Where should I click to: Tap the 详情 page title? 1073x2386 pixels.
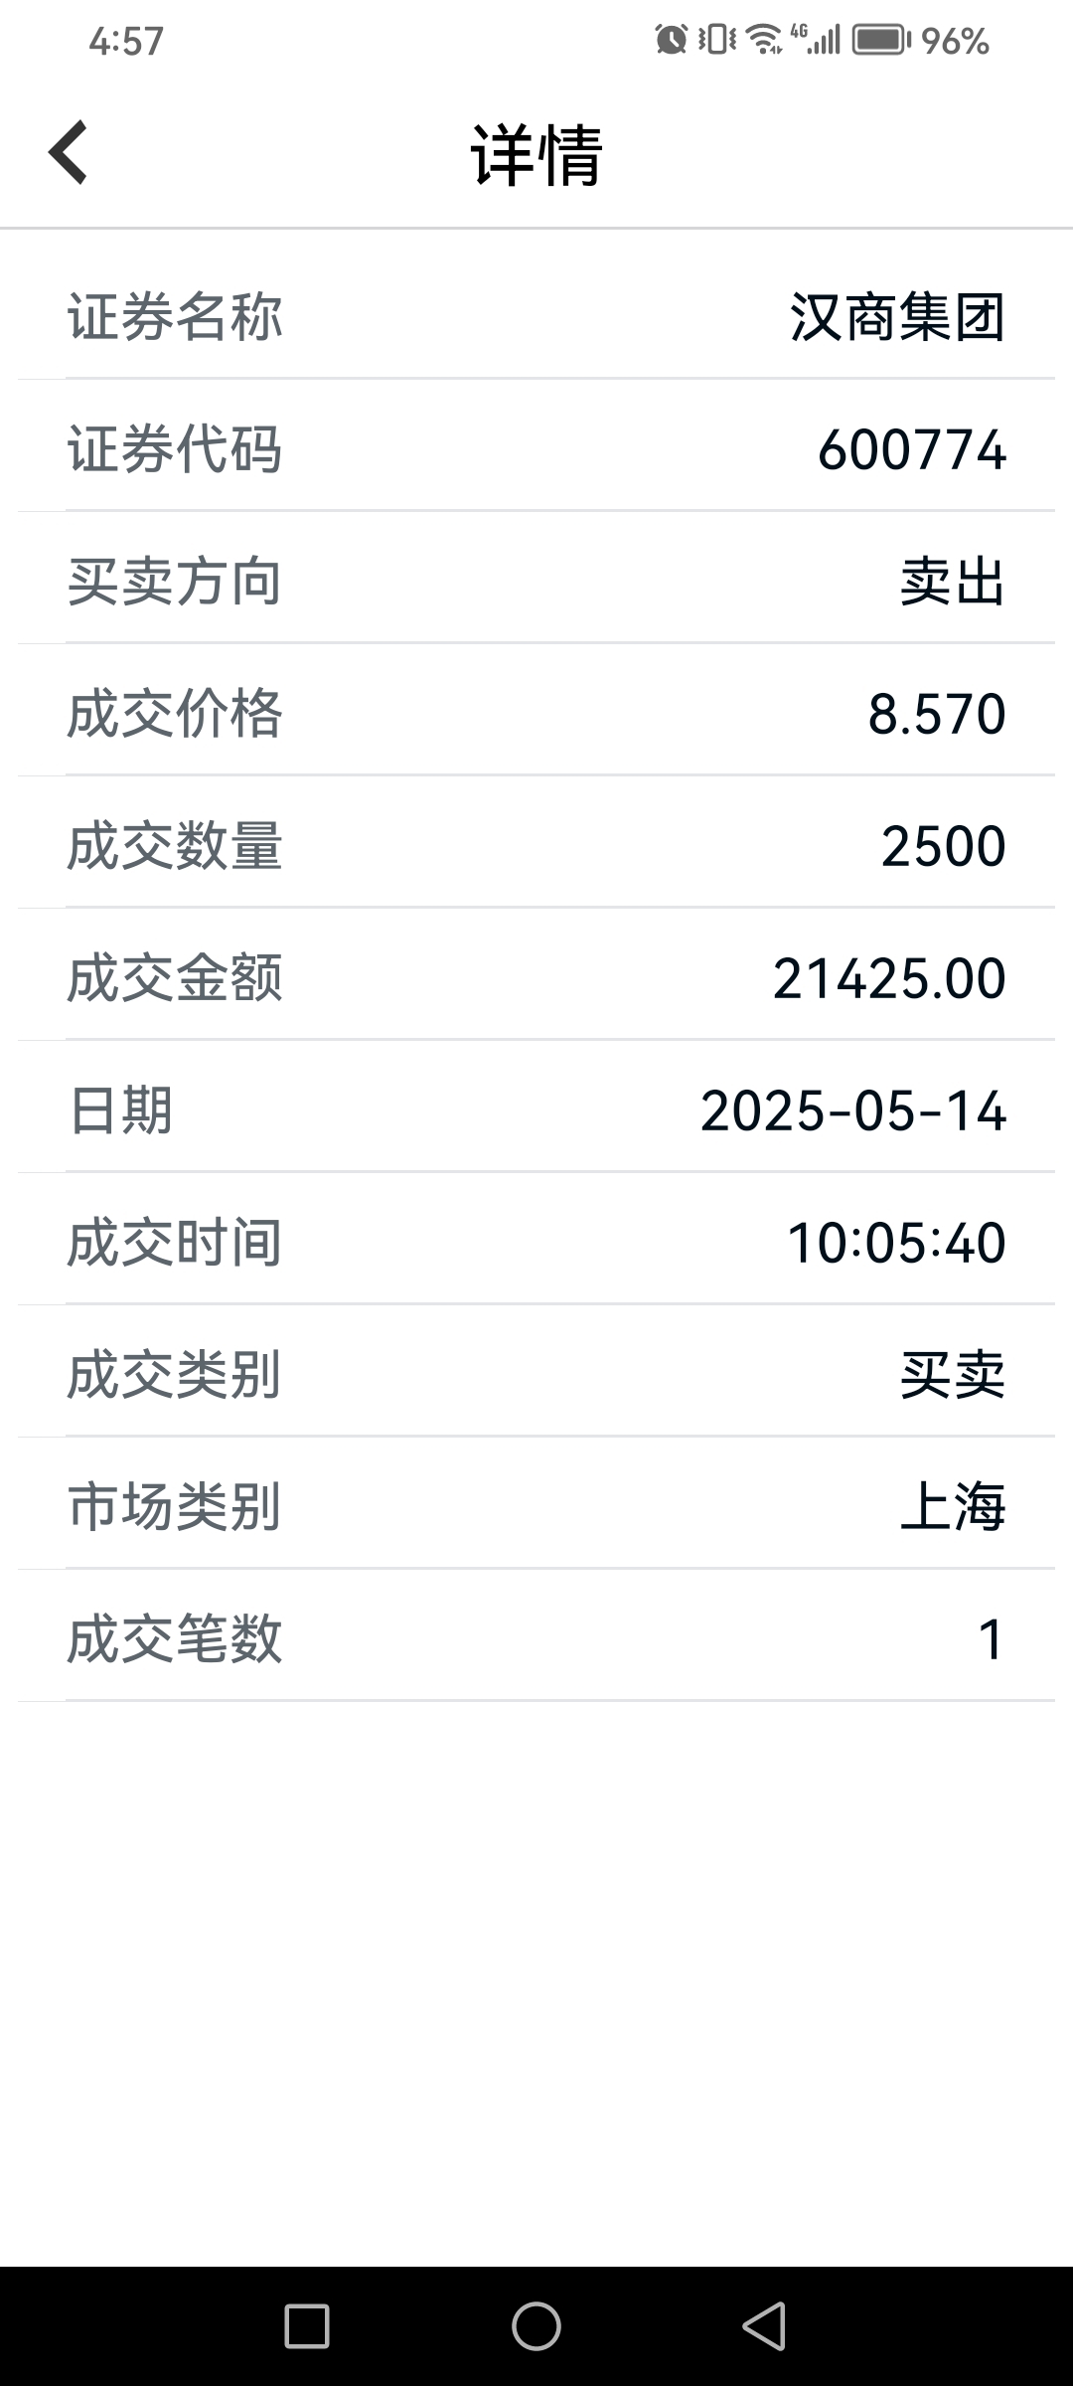[x=536, y=155]
